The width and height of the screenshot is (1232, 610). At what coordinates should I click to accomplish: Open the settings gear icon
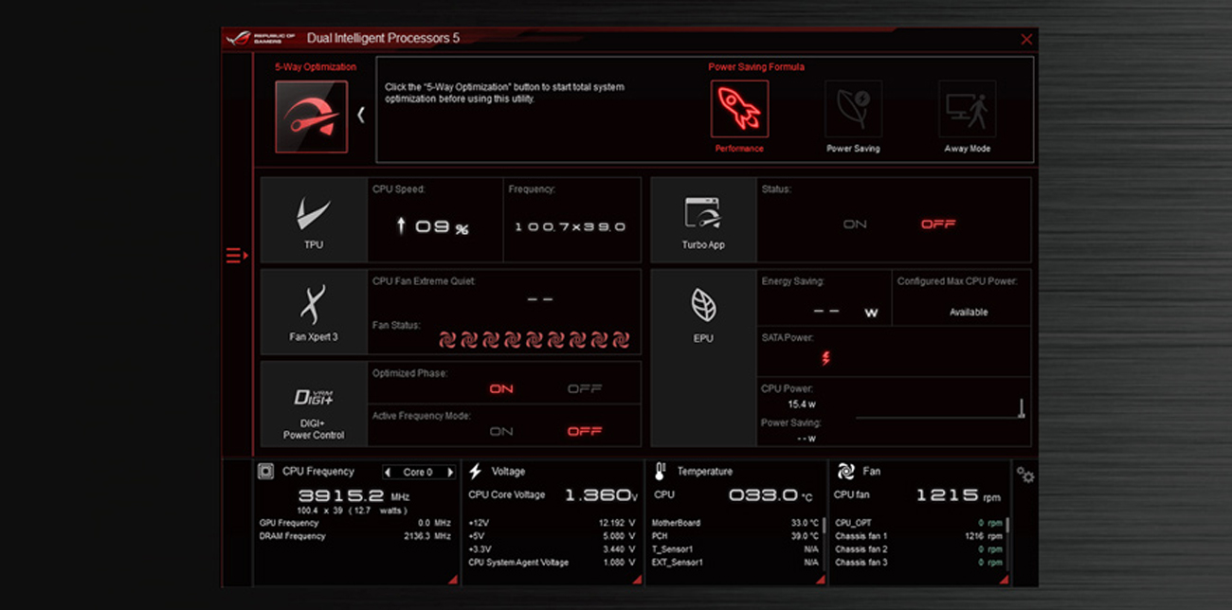(x=1024, y=475)
